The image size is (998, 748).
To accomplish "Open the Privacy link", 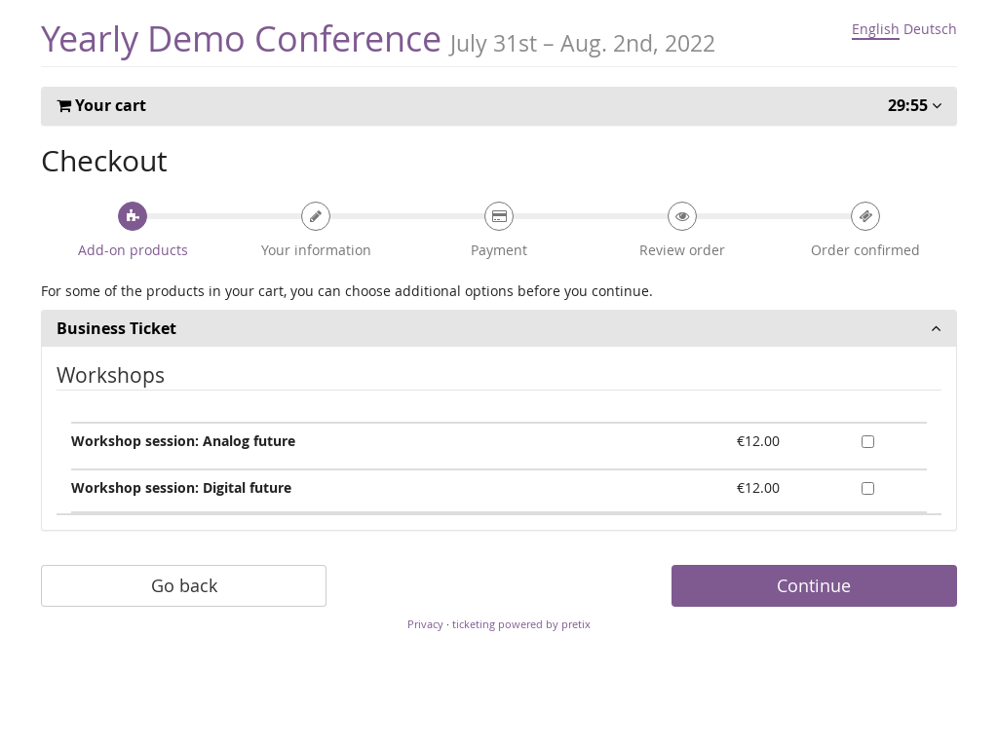I will tap(425, 624).
